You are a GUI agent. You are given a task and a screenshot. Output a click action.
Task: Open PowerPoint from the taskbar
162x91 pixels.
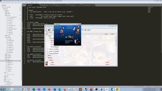click(49, 89)
